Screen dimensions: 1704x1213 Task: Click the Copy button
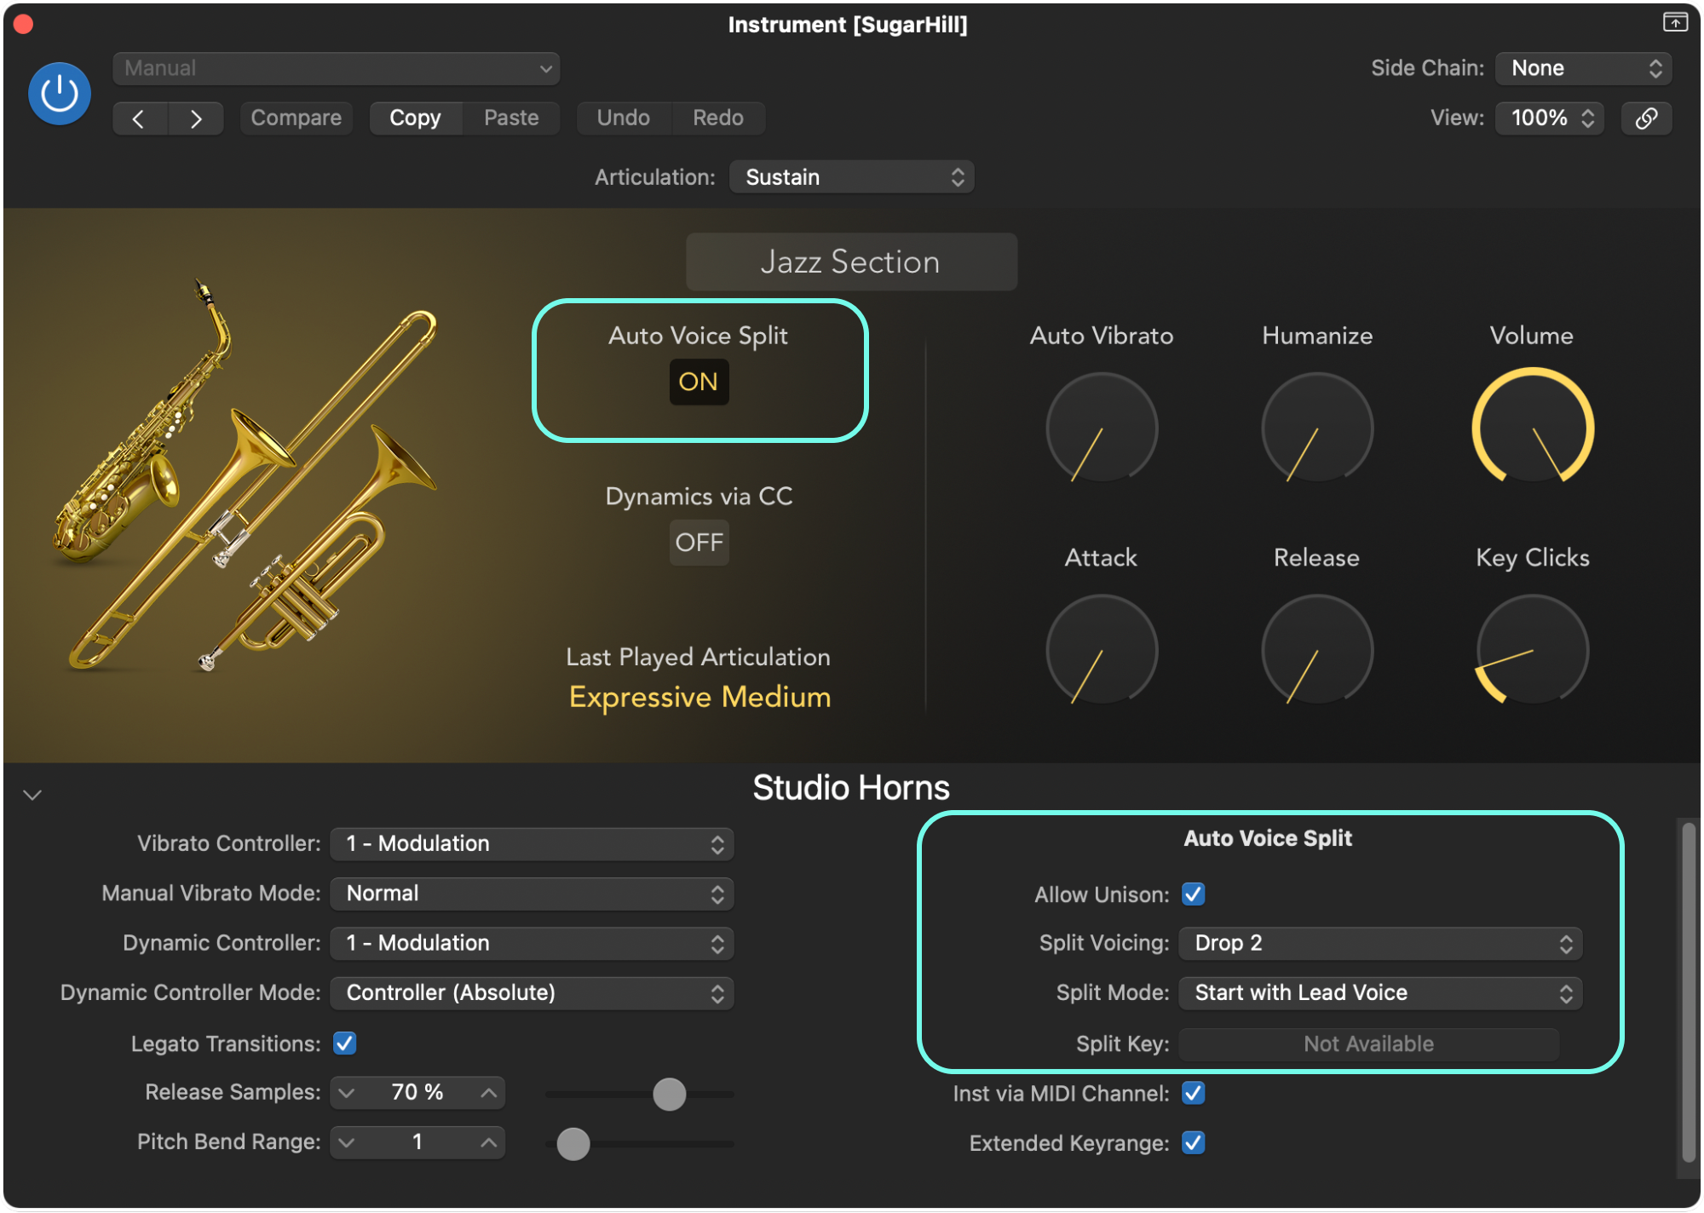pyautogui.click(x=416, y=118)
